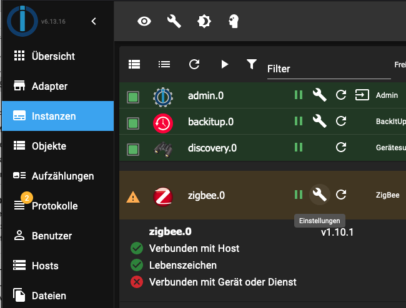Switch to compact list view icon
406x308 pixels.
pos(164,64)
